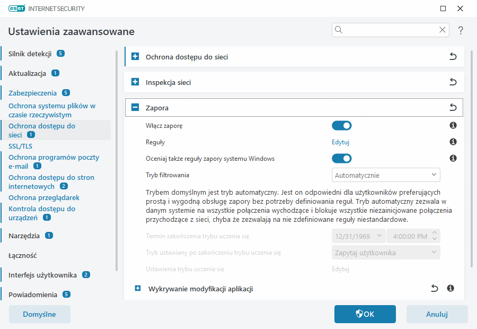Screen dimensions: 477x329
Task: Click into the search input field
Action: (390, 30)
